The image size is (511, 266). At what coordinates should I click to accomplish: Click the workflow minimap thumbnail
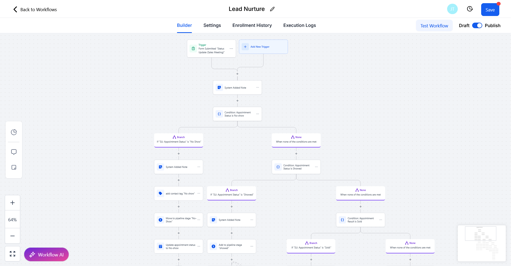pos(481,243)
